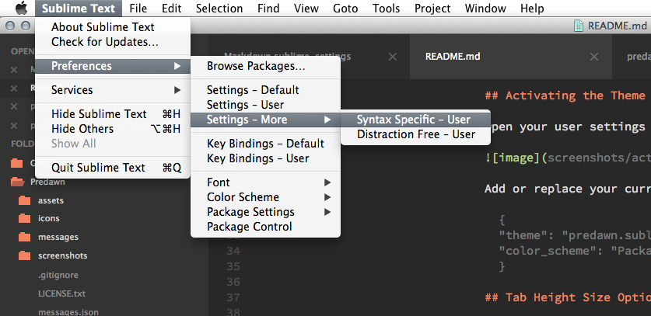Choose About Sublime Text

tap(113, 27)
